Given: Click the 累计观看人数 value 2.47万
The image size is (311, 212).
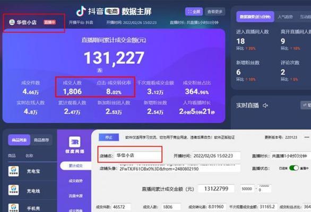Looking at the screenshot, I should (x=72, y=111).
